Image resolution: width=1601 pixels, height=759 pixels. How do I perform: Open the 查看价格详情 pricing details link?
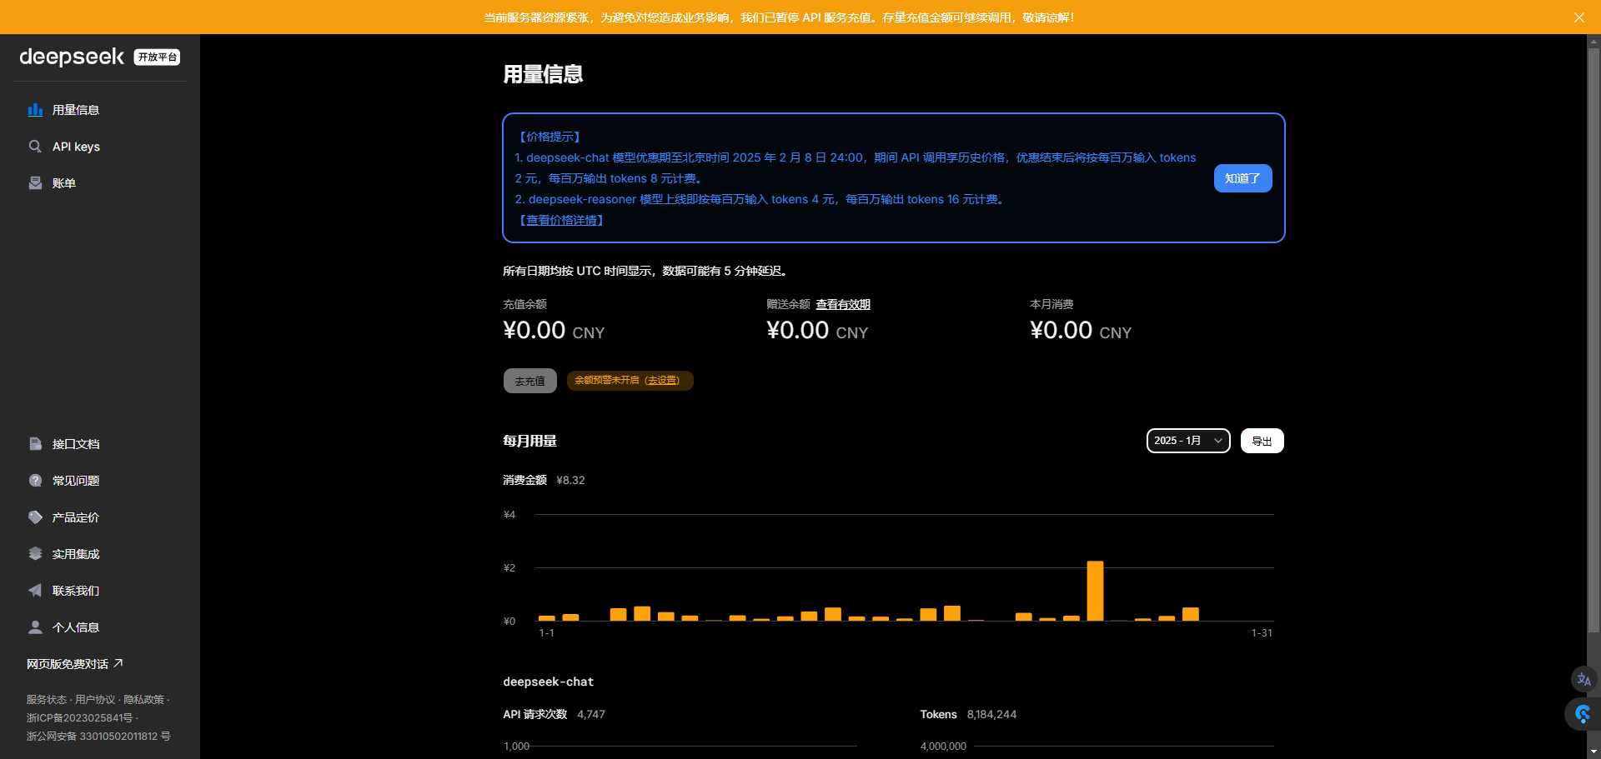tap(561, 220)
